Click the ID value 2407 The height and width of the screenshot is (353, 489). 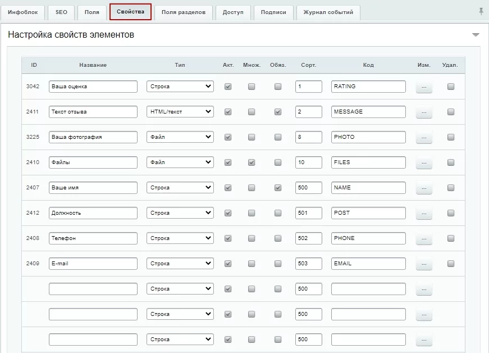point(33,188)
